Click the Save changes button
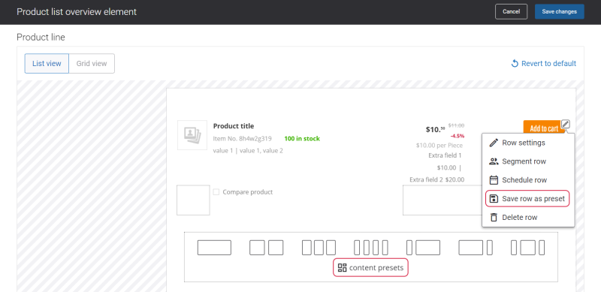601x292 pixels. pyautogui.click(x=559, y=11)
